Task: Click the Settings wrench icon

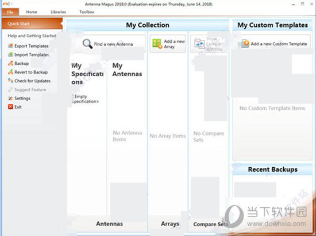Action: click(x=10, y=98)
